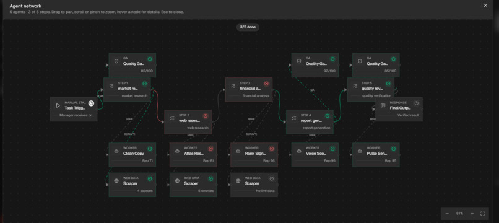Click the red error status on Step 2 node
This screenshot has width=499, height=223.
coord(206,116)
